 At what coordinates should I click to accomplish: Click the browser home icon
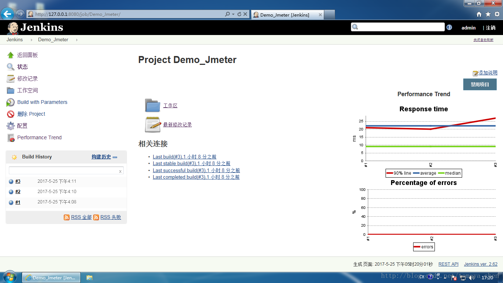coord(479,14)
